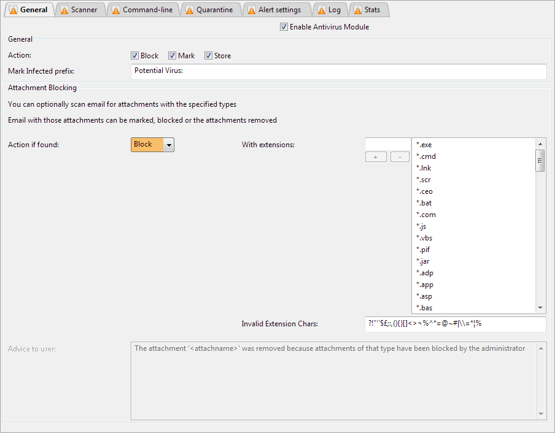Uncheck the Block action checkbox
555x433 pixels.
(135, 56)
